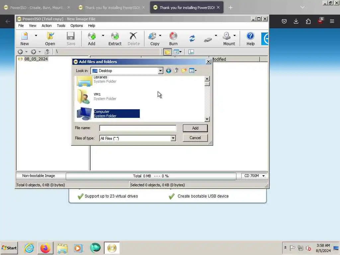Select the 08_05_2024 tree root
The width and height of the screenshot is (340, 255).
[36, 59]
